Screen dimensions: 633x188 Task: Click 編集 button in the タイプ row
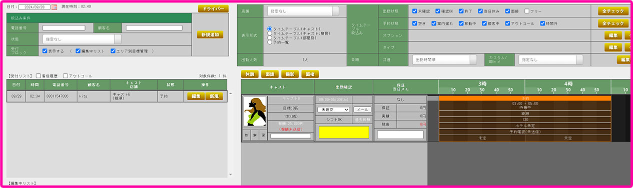tap(613, 47)
